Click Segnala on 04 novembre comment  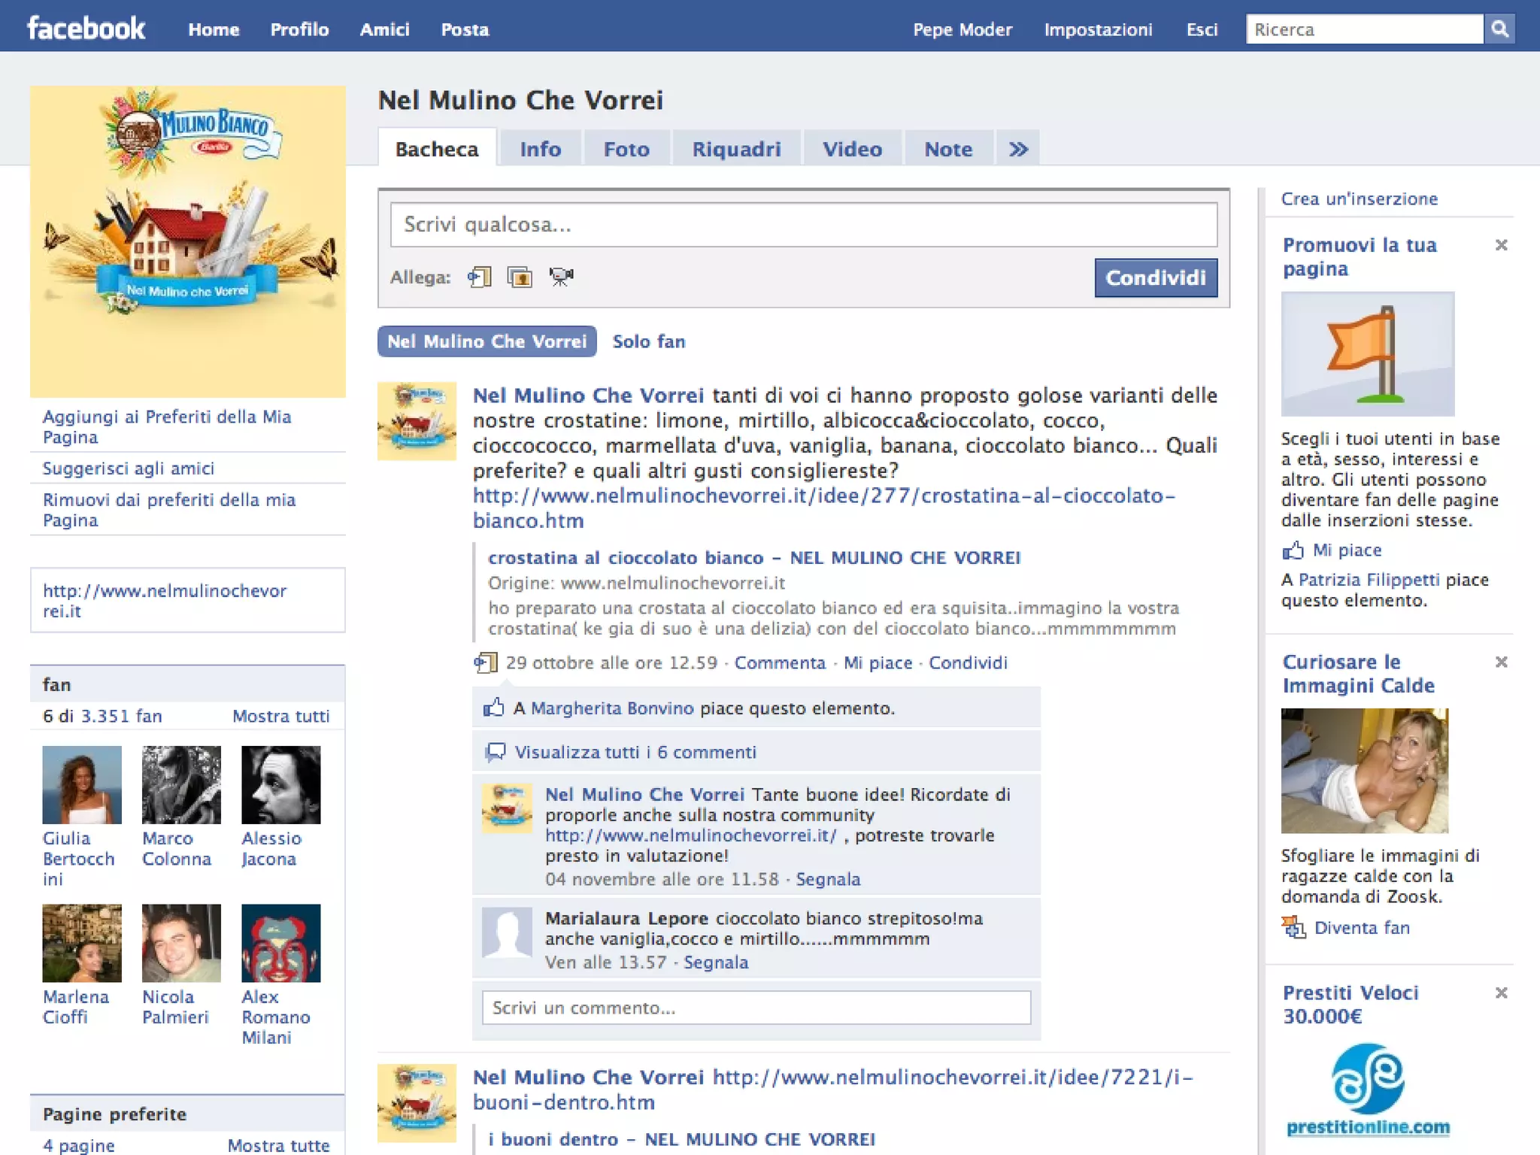[828, 879]
